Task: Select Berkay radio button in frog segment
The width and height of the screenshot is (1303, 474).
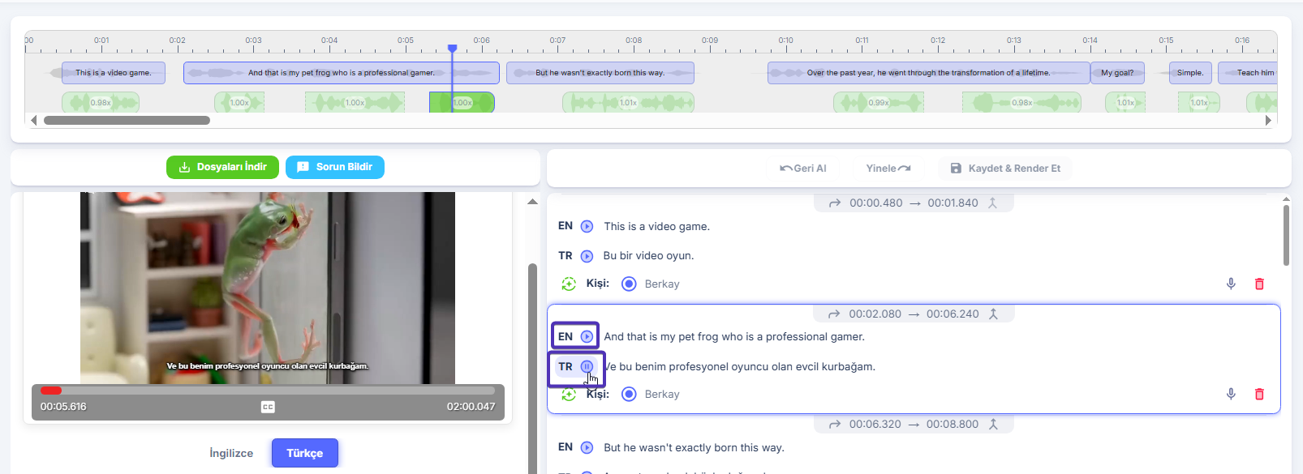Action: point(629,394)
